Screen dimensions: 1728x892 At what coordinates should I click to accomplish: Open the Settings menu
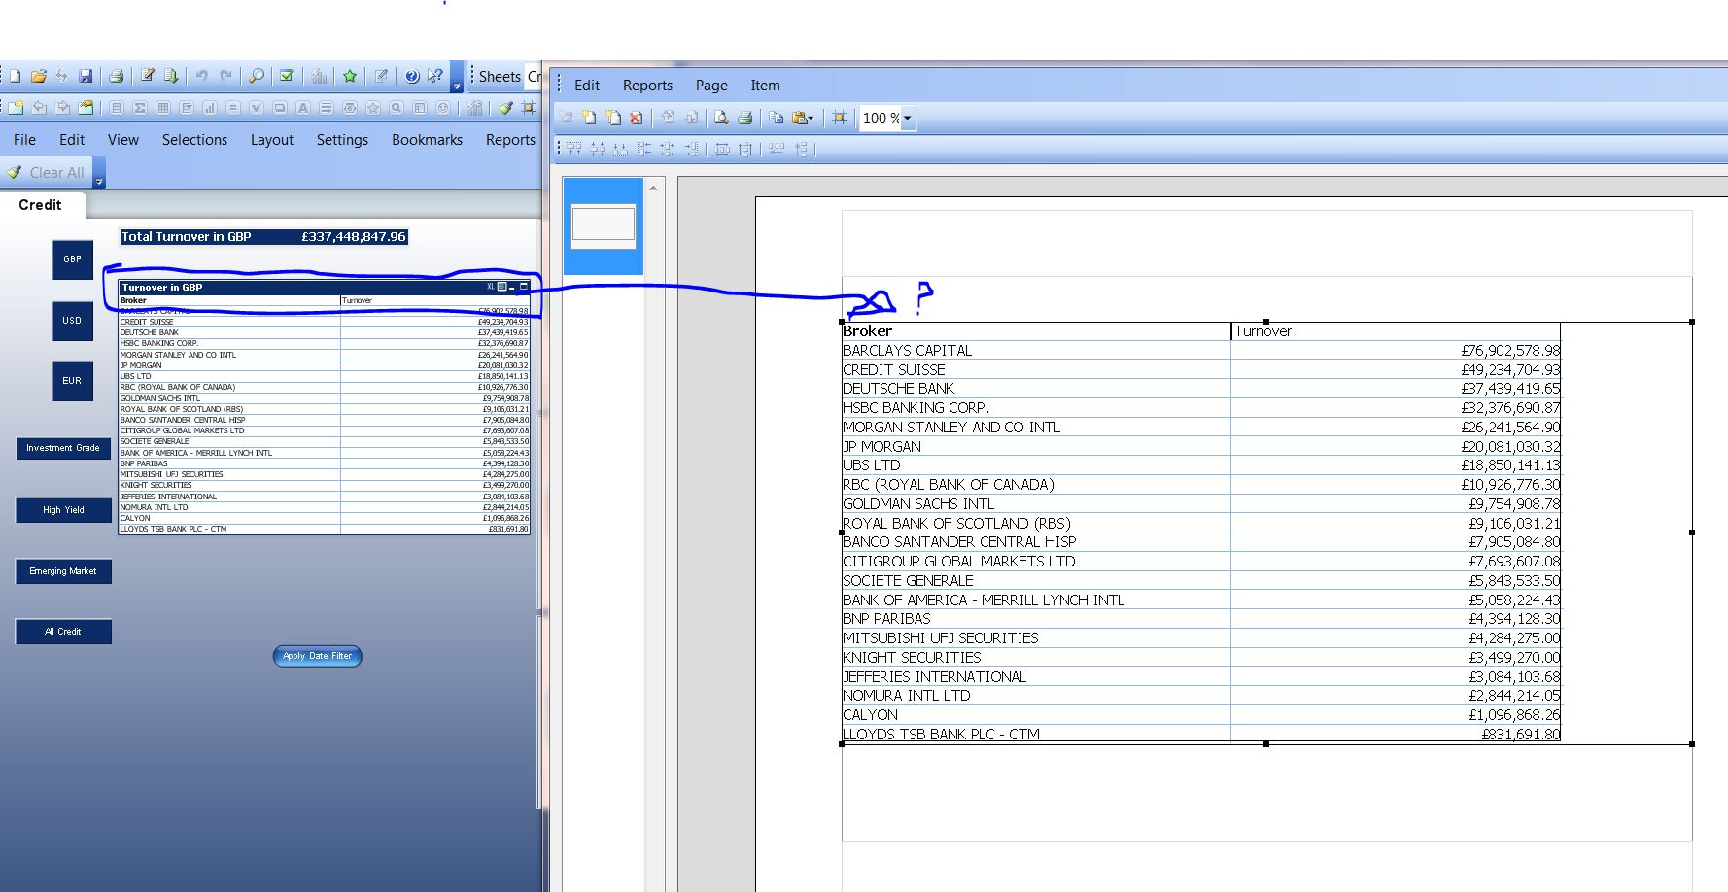coord(342,140)
